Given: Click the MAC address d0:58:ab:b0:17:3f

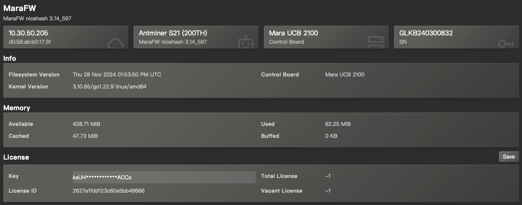Looking at the screenshot, I should pos(30,42).
